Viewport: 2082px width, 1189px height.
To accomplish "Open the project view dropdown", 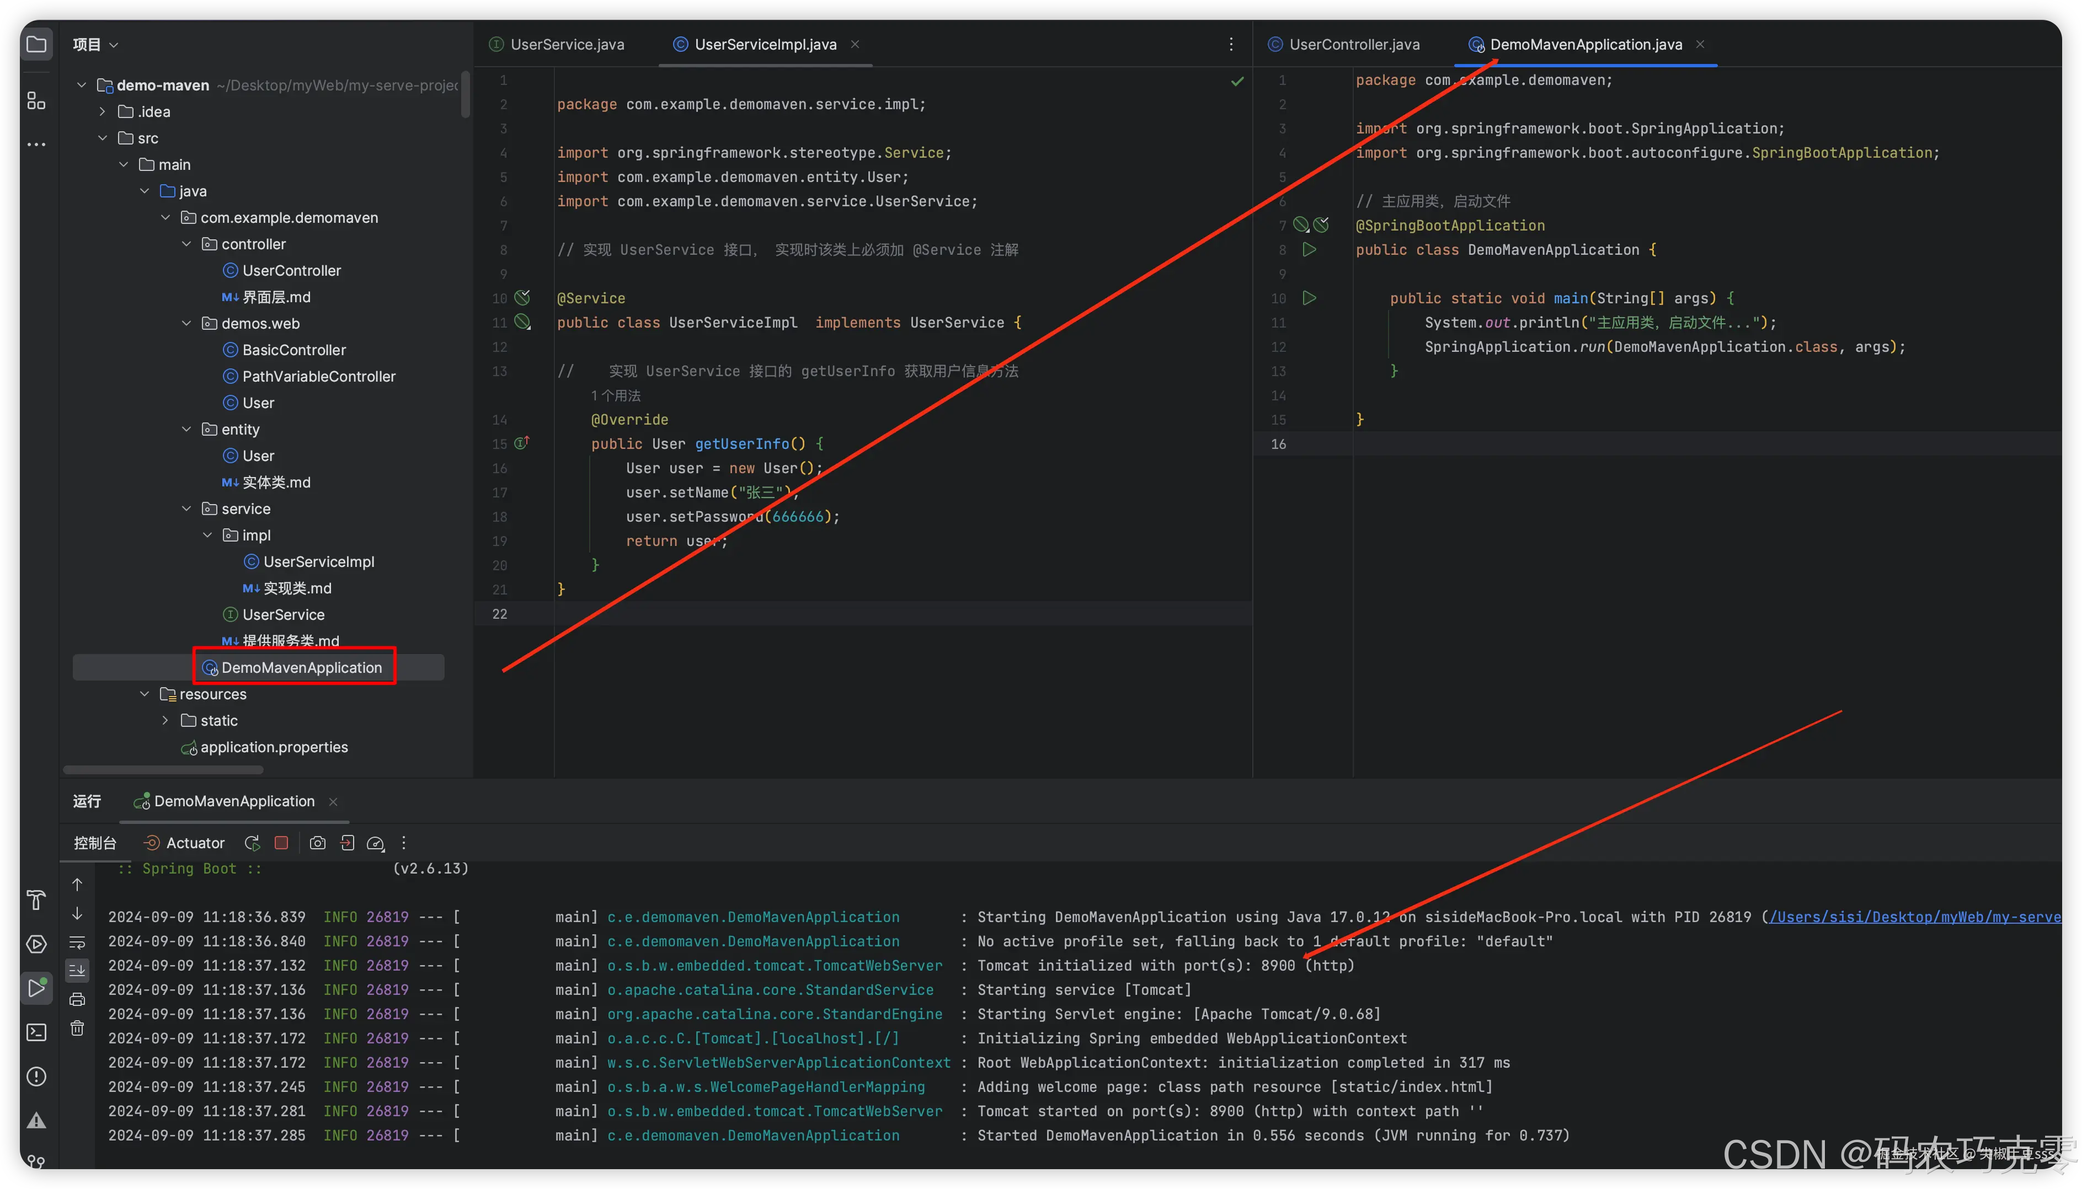I will tap(95, 44).
